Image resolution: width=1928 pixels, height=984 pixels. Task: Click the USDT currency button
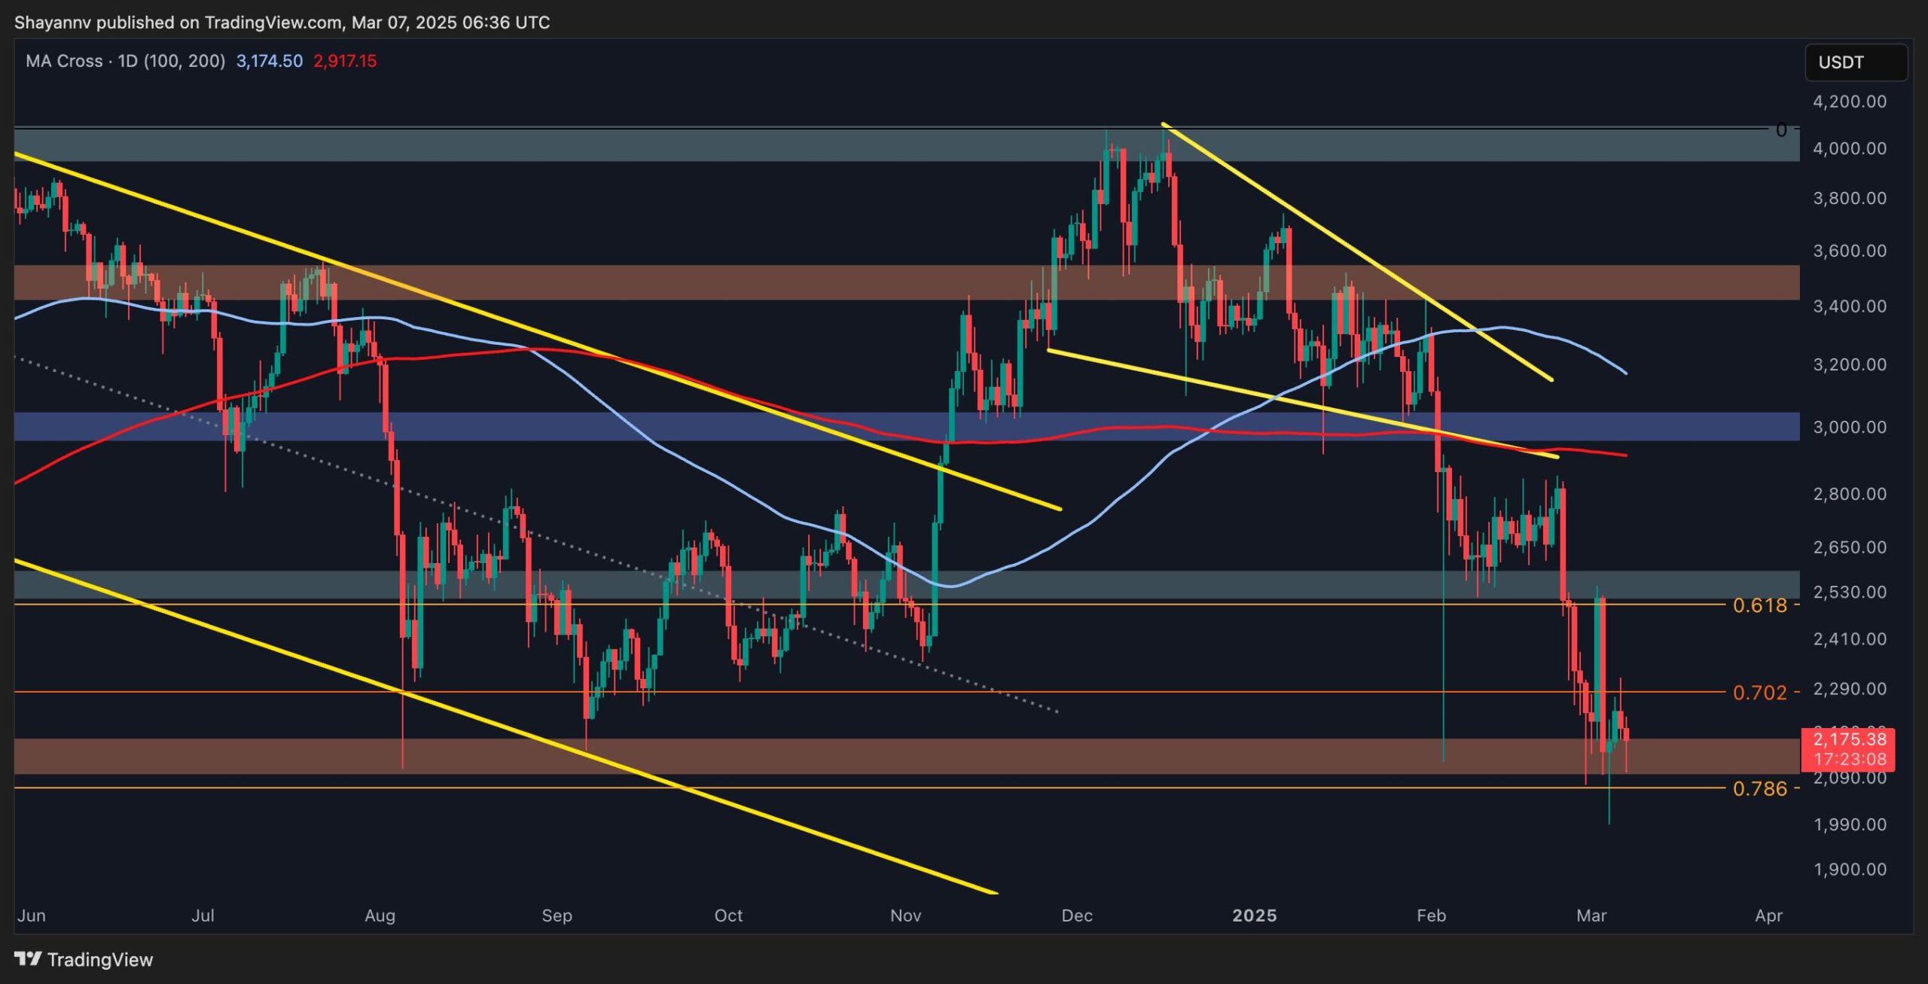coord(1855,62)
